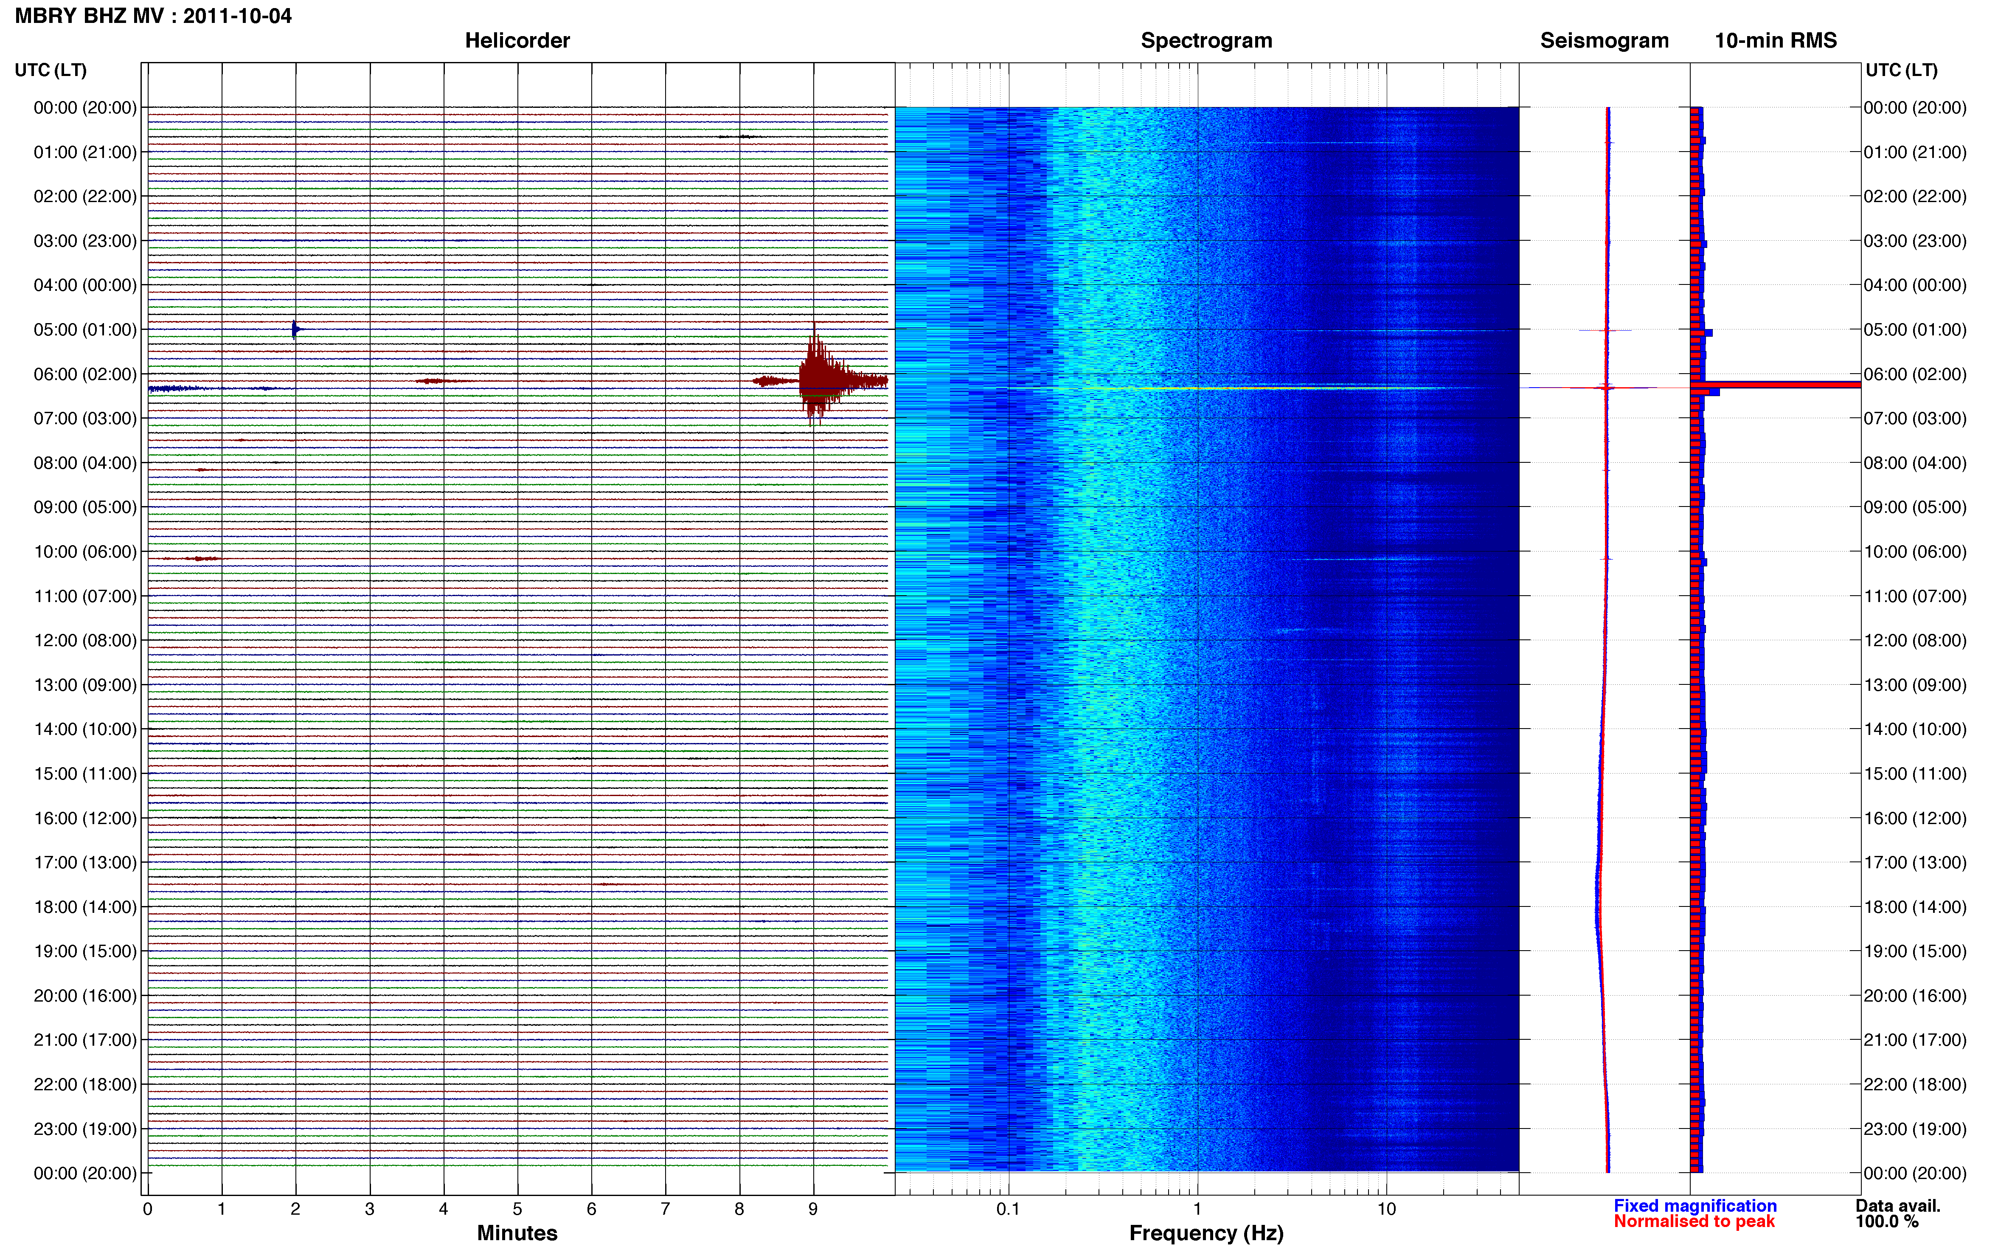This screenshot has height=1258, width=2012.
Task: Click the small blue event spike at 05:00 trace
Action: tap(295, 329)
